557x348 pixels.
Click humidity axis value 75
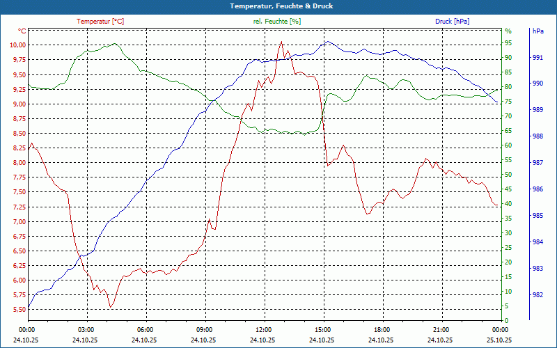[508, 102]
